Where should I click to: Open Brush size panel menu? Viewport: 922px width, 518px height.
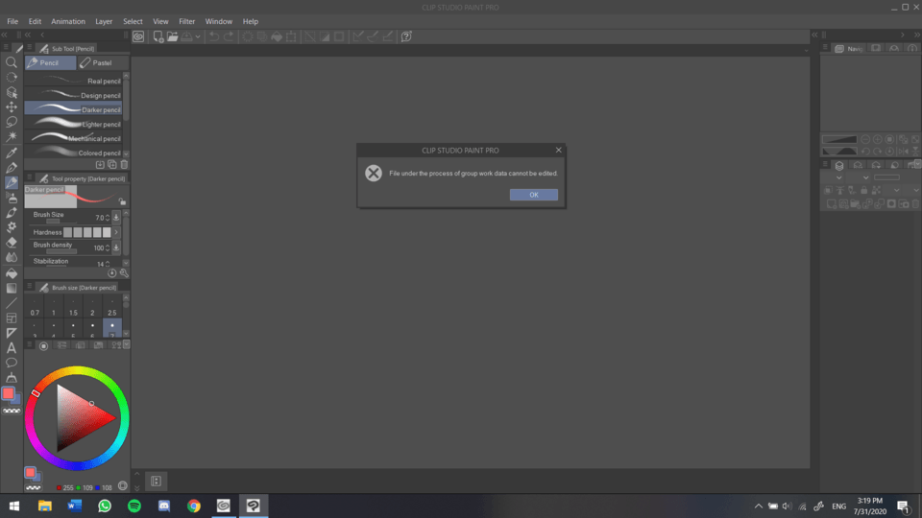coord(30,287)
